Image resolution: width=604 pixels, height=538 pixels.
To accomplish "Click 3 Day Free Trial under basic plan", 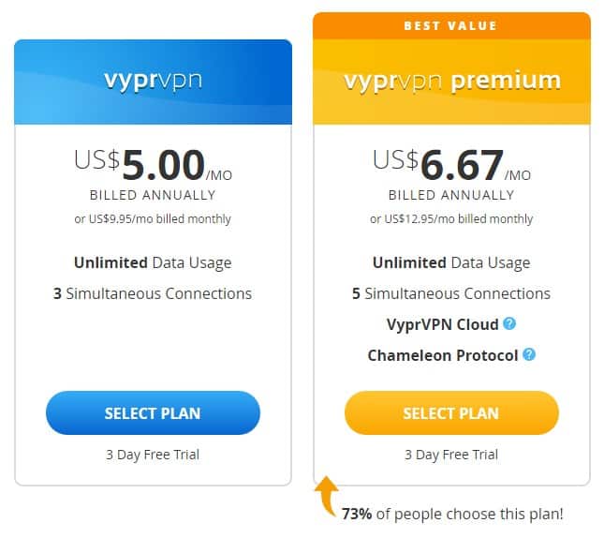I will pos(153,455).
